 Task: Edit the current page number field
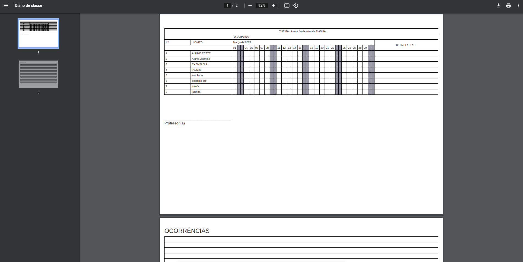click(x=227, y=6)
